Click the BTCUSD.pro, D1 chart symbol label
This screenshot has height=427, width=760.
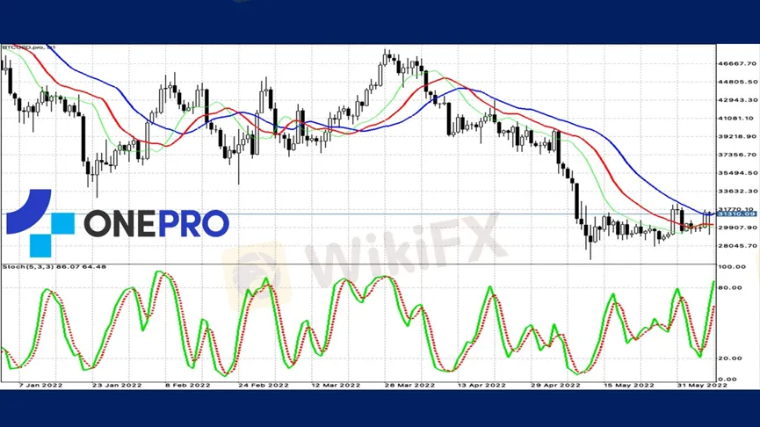coord(29,47)
